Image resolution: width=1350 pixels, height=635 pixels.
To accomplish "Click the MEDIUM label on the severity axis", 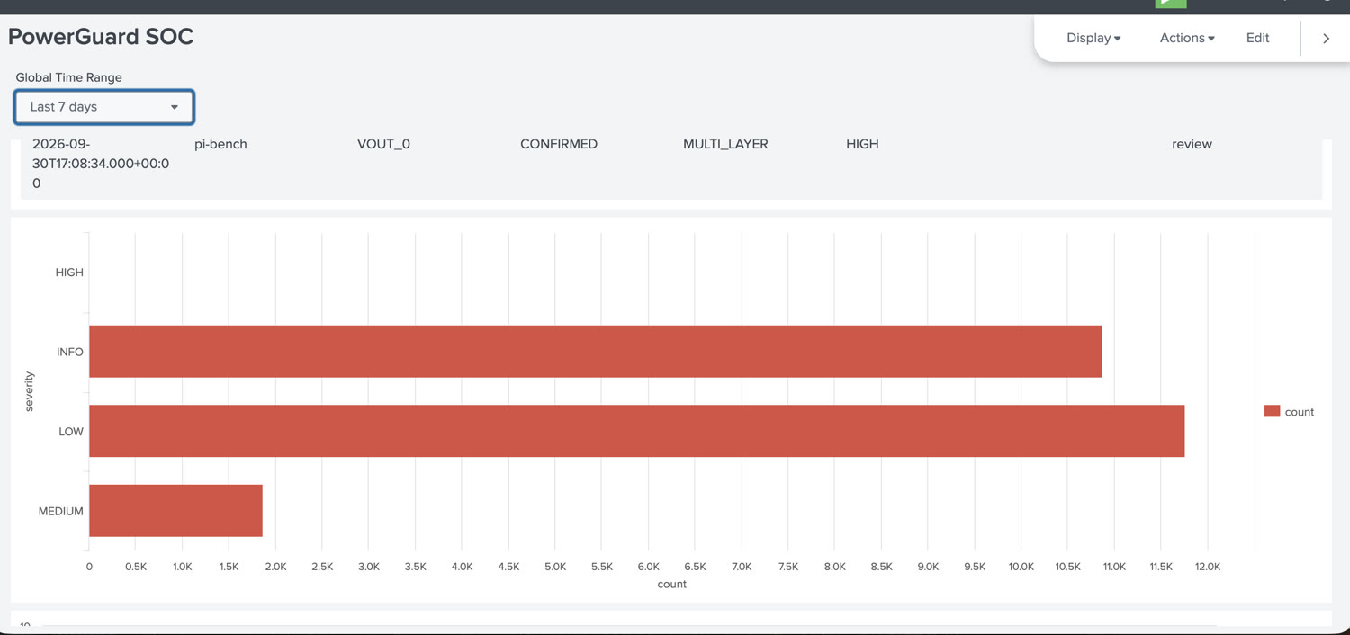I will pyautogui.click(x=61, y=512).
